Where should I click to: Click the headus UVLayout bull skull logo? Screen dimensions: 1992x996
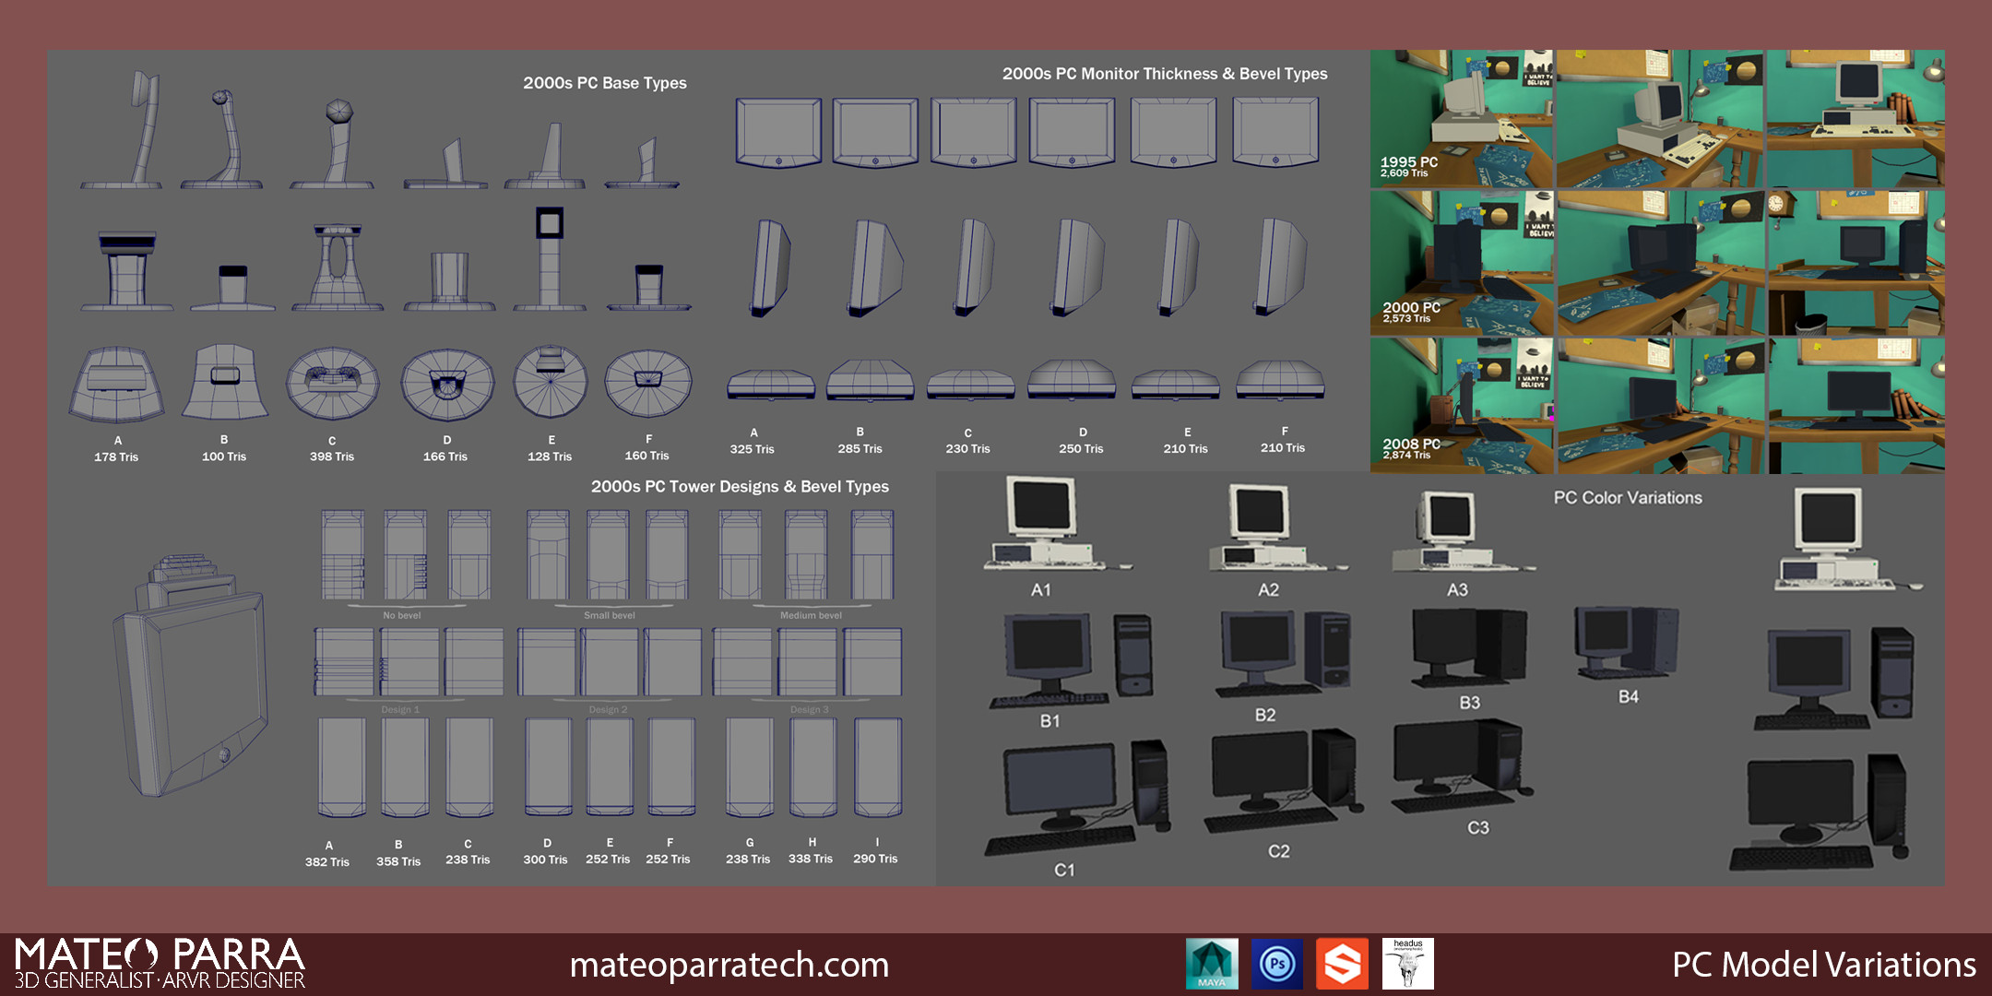(1408, 963)
